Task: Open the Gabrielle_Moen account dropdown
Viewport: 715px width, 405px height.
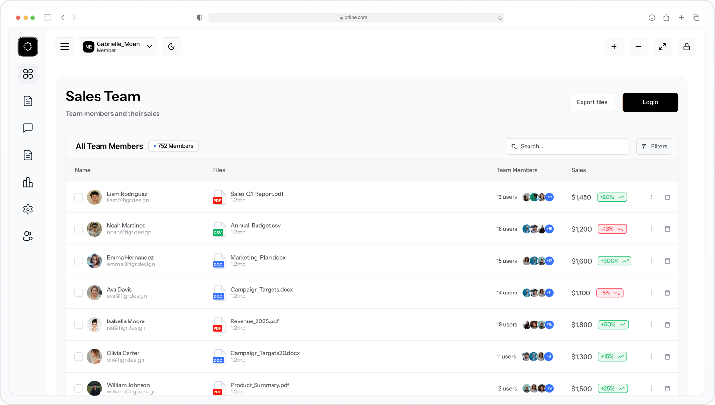Action: tap(149, 46)
